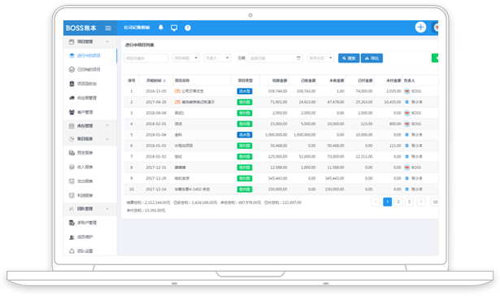Image resolution: width=500 pixels, height=296 pixels.
Task: Open the project type dropdown filter
Action: [x=186, y=58]
